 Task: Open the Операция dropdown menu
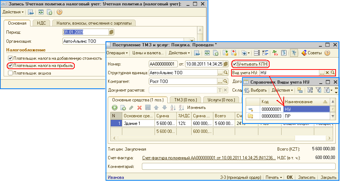(117, 53)
